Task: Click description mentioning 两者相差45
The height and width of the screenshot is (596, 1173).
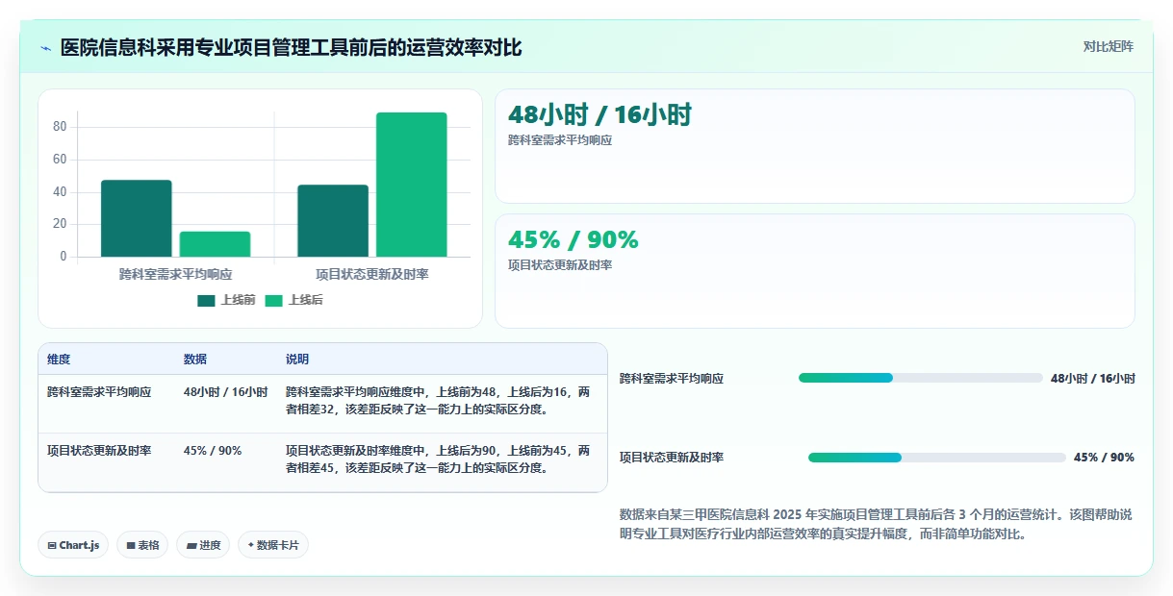Action: pyautogui.click(x=439, y=459)
